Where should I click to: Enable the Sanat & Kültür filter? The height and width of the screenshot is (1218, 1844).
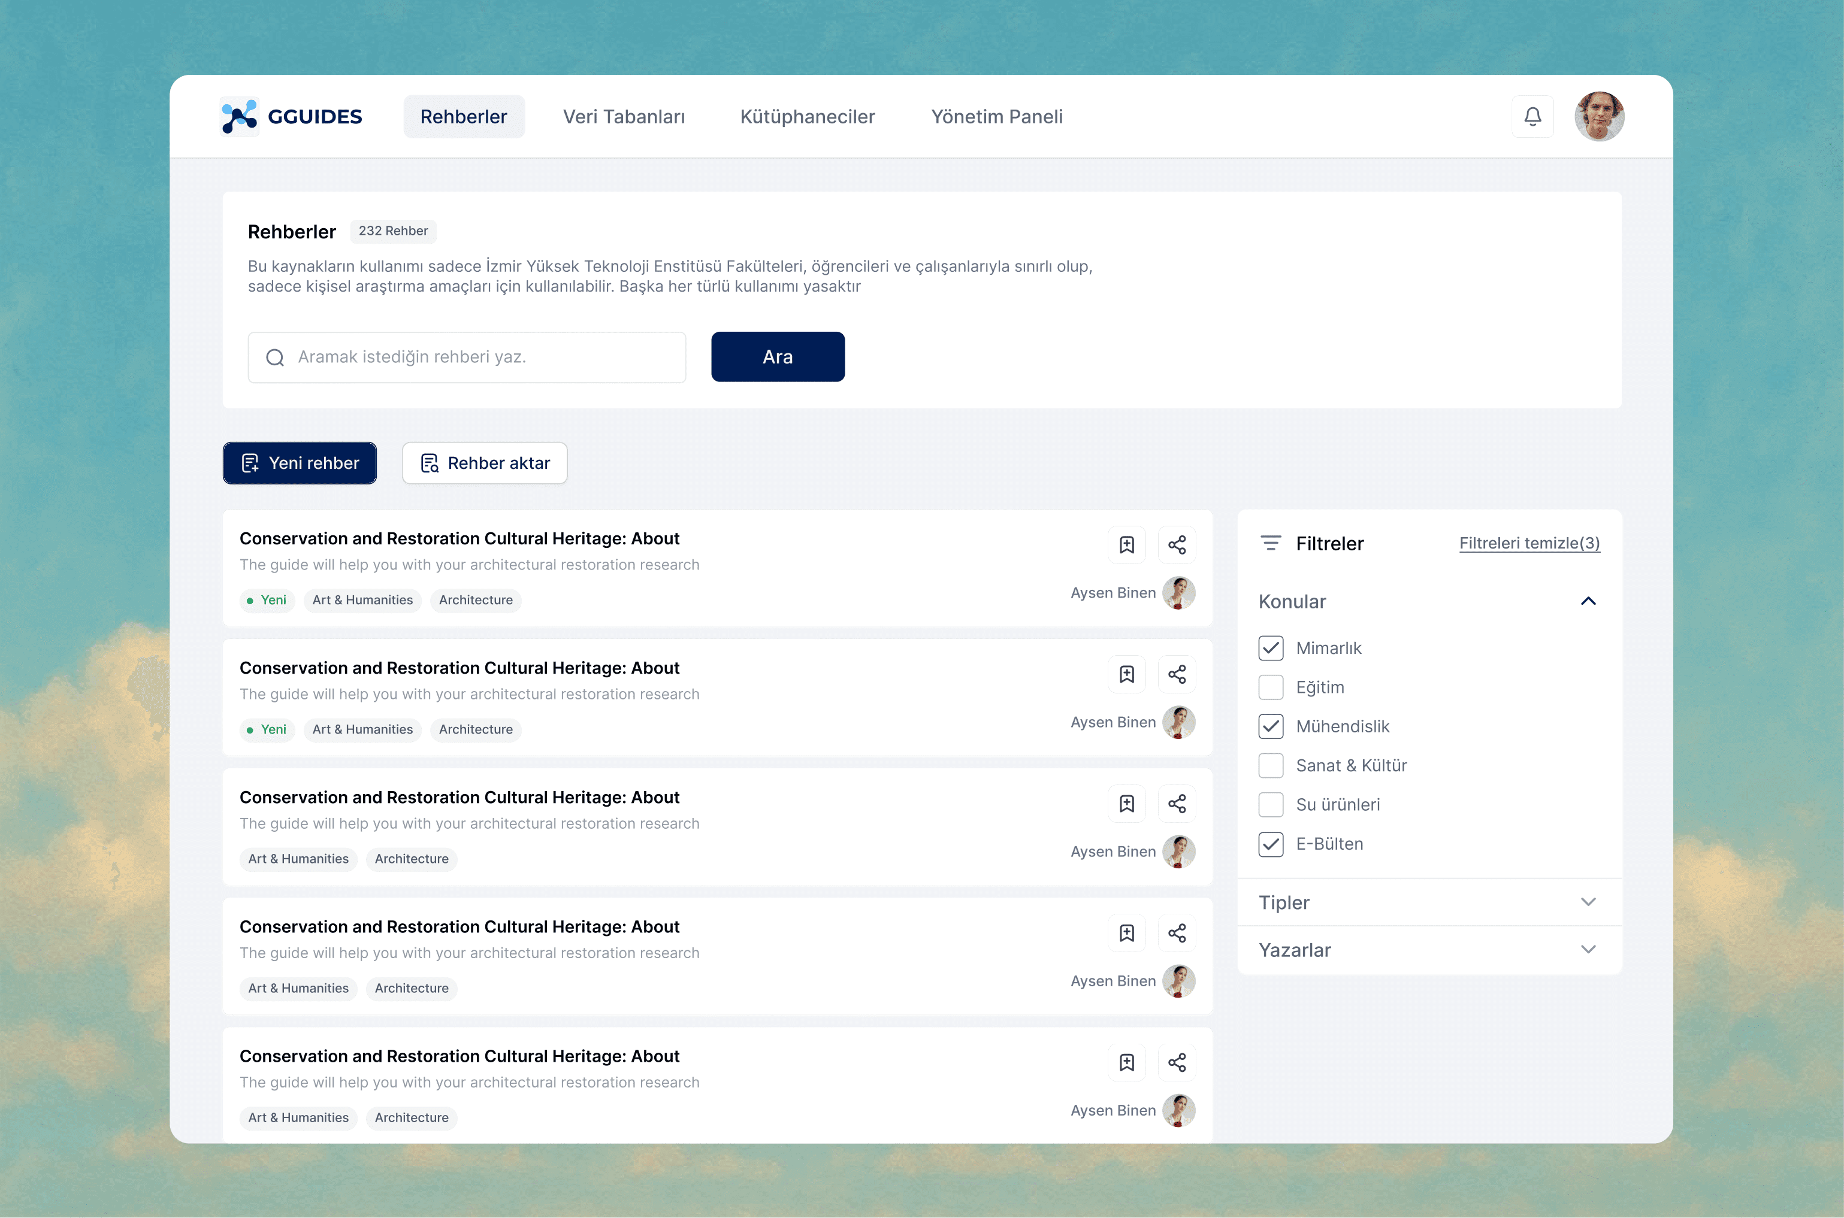point(1269,765)
